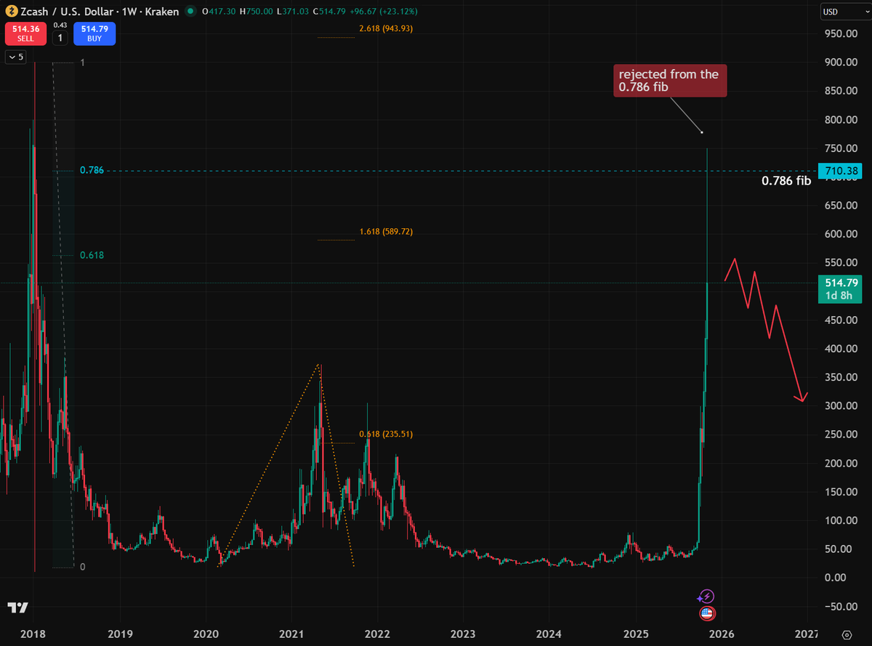The image size is (872, 646).
Task: Click the O417.30 open value
Action: pyautogui.click(x=218, y=12)
